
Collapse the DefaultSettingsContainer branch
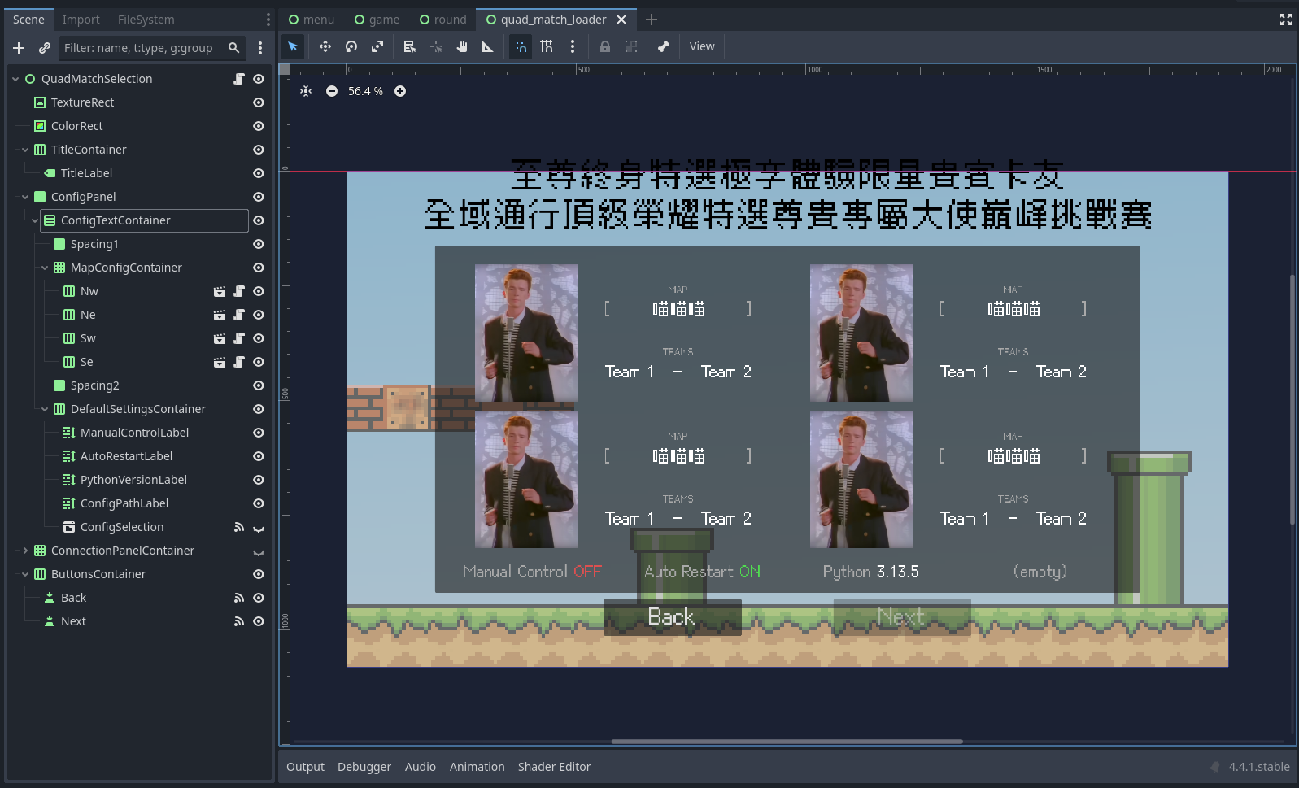point(45,409)
